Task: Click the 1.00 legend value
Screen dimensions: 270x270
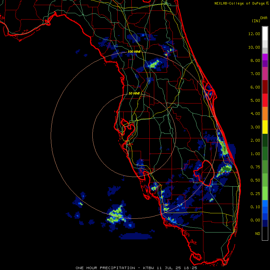Action: (255, 154)
